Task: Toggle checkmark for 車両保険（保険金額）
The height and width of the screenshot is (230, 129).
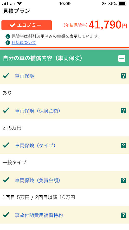Action: click(6, 110)
